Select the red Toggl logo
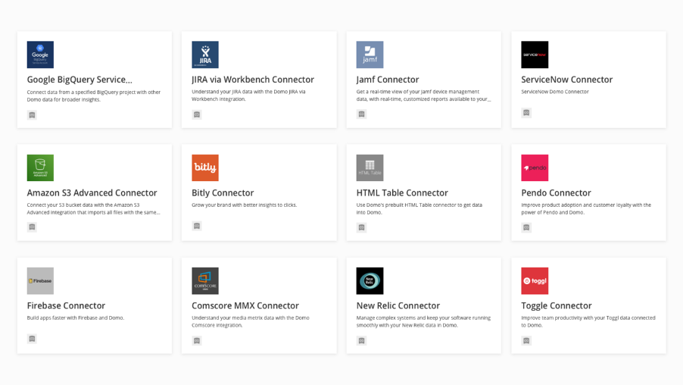683x385 pixels. pyautogui.click(x=535, y=280)
